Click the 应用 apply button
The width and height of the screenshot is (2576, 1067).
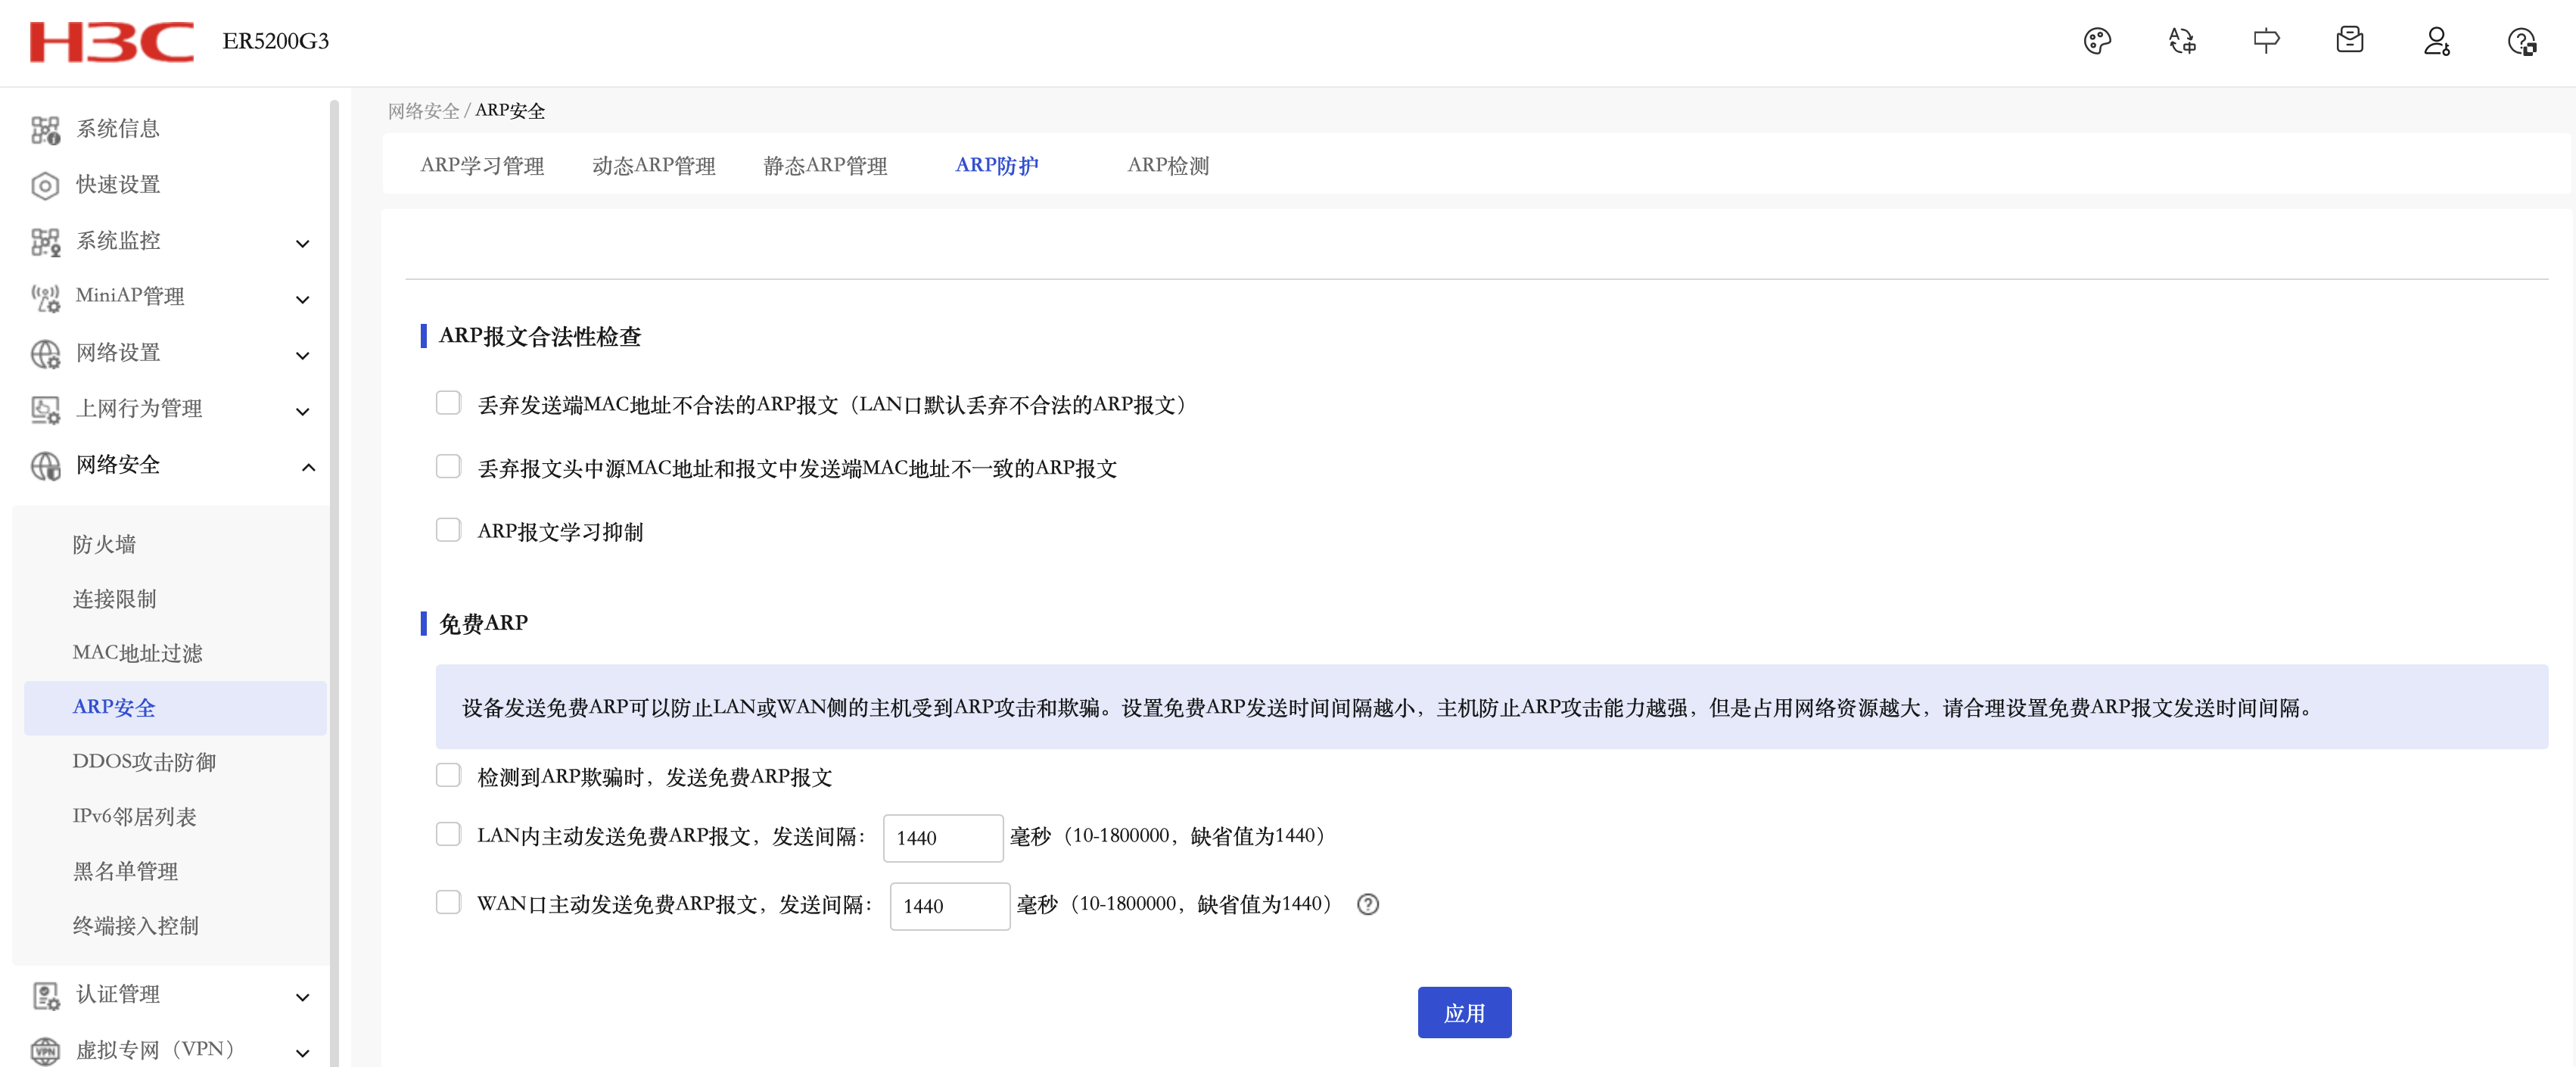coord(1463,1013)
